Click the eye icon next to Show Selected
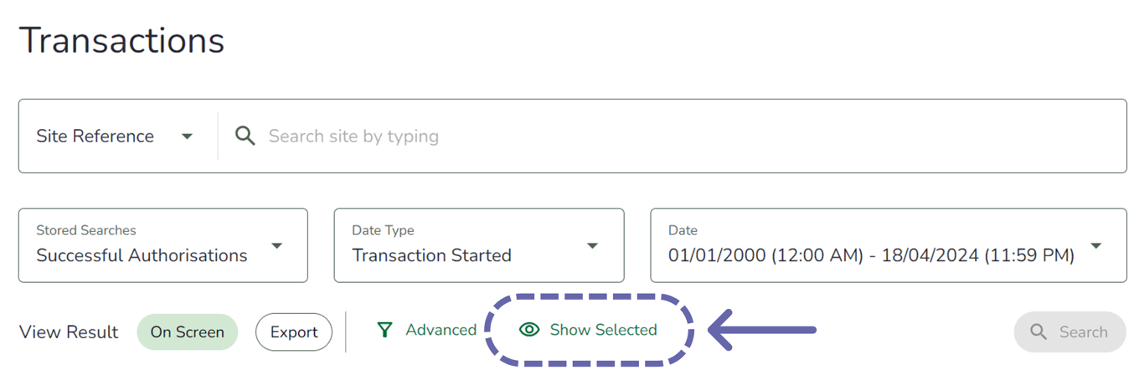 pyautogui.click(x=529, y=330)
